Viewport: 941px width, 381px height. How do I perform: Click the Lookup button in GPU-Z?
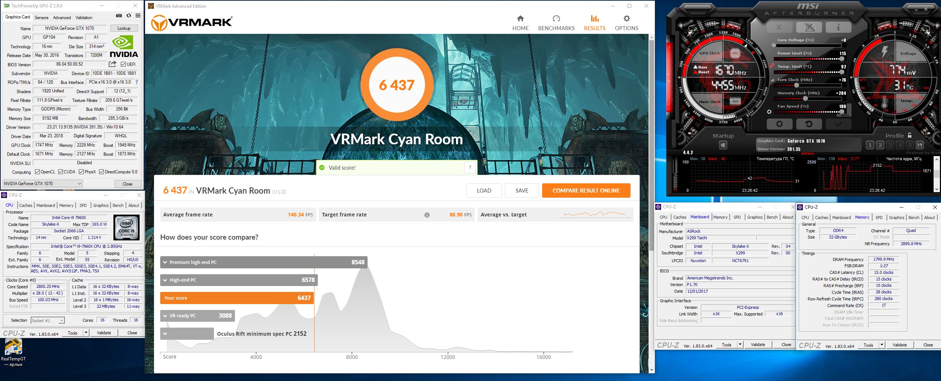point(124,28)
